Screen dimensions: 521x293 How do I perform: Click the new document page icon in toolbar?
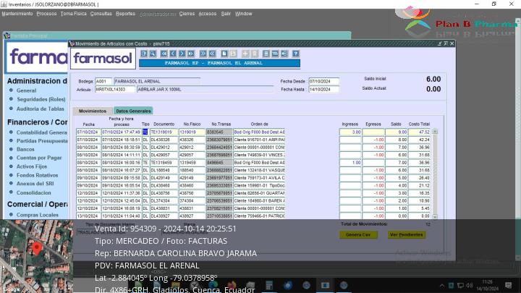(x=224, y=54)
